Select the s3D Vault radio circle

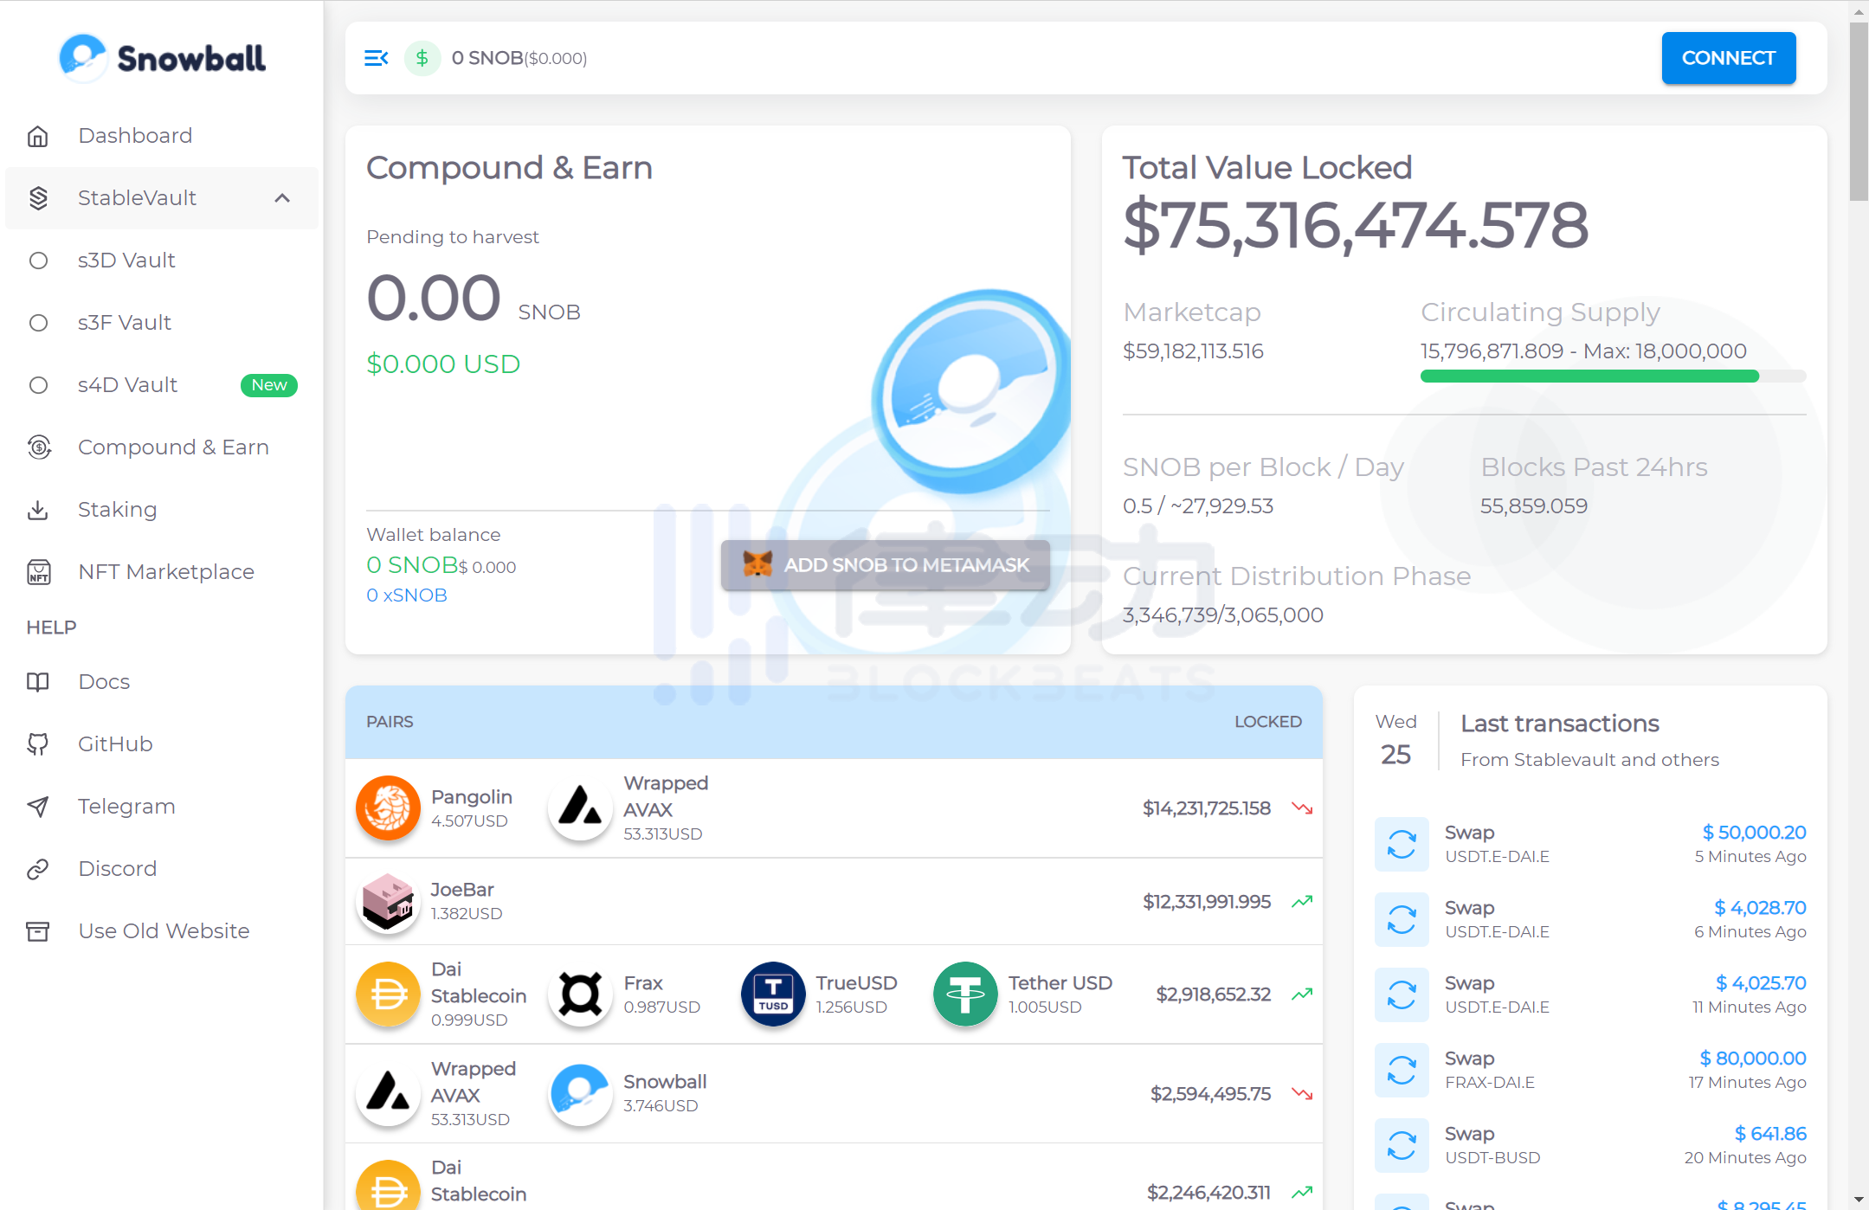tap(38, 261)
